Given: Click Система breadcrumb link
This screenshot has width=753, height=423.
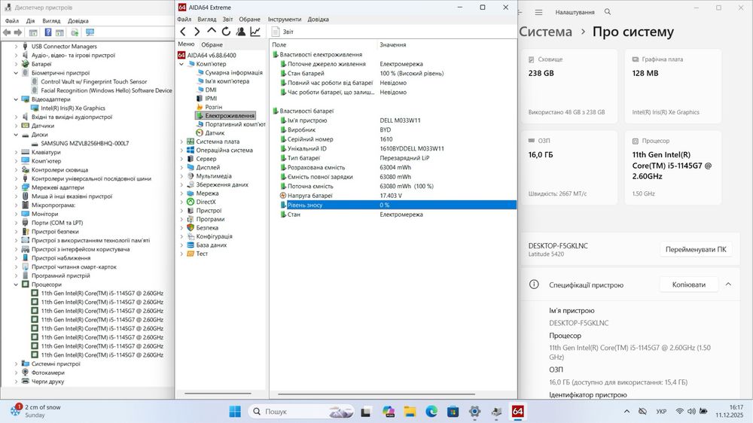Looking at the screenshot, I should tap(545, 32).
